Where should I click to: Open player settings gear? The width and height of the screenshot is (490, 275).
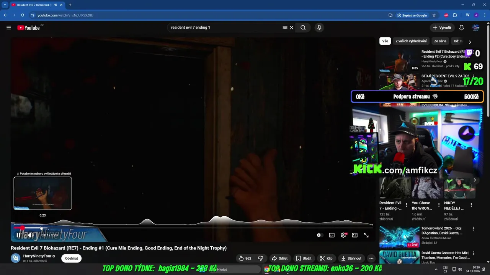coord(343,235)
